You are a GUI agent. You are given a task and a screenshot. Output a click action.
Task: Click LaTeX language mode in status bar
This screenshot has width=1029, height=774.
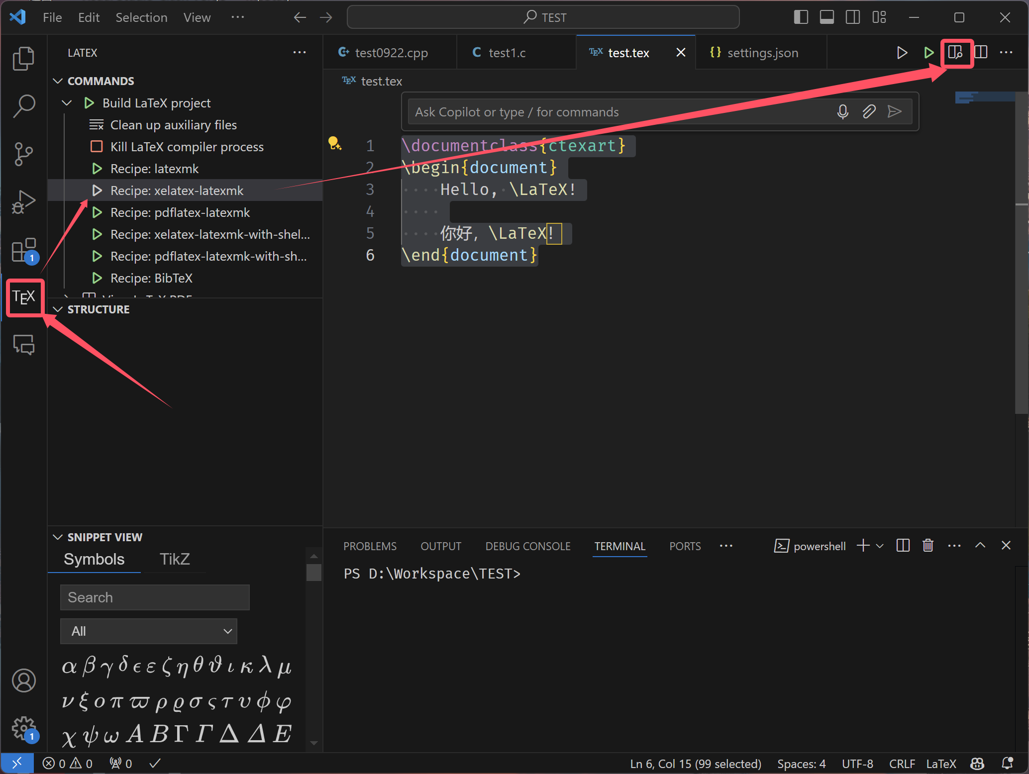pos(941,764)
